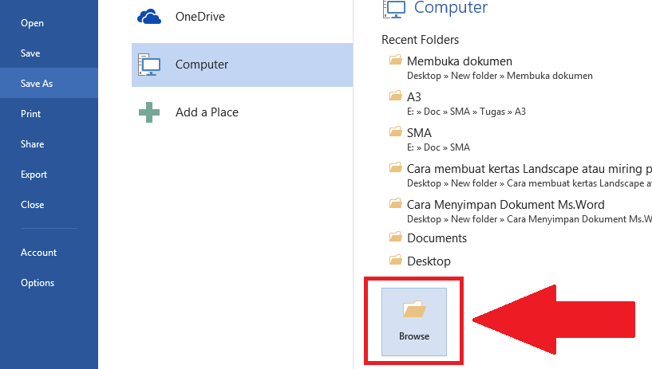Select Save As in the sidebar

[x=49, y=84]
